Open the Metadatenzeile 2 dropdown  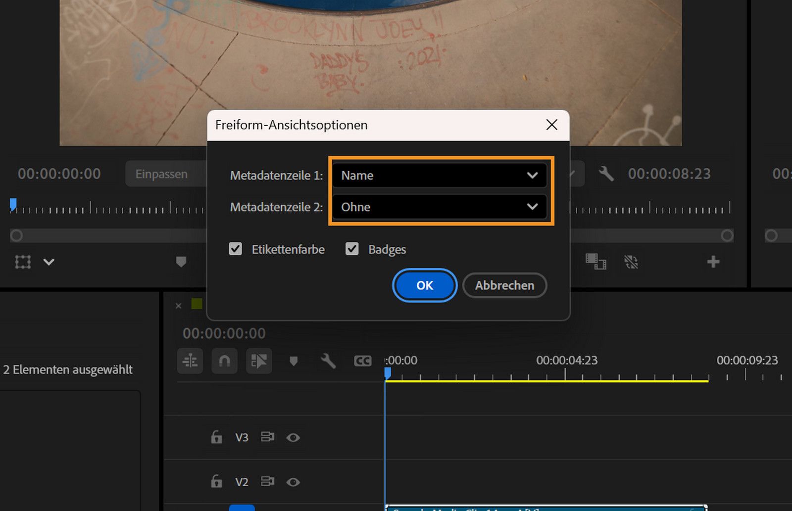(440, 207)
